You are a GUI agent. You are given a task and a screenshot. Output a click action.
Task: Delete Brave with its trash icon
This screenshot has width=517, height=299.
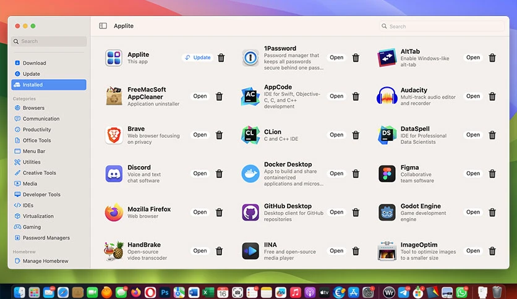pos(220,135)
